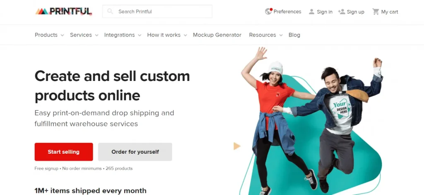424x195 pixels.
Task: Click the Sign up add-person icon
Action: (341, 12)
